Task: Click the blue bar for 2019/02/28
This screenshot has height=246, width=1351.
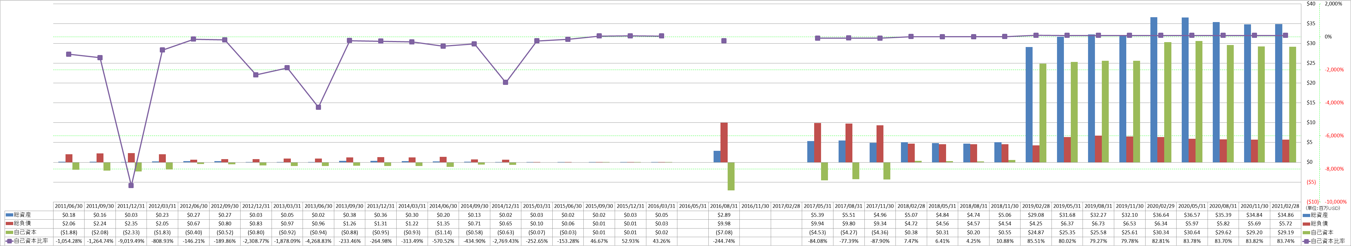Action: pos(1029,105)
